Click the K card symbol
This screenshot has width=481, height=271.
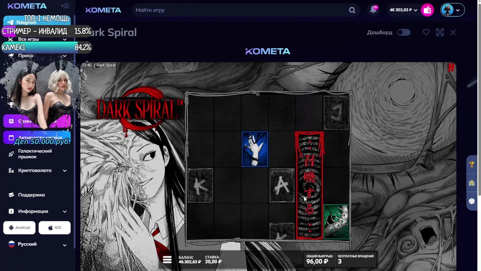pos(201,185)
